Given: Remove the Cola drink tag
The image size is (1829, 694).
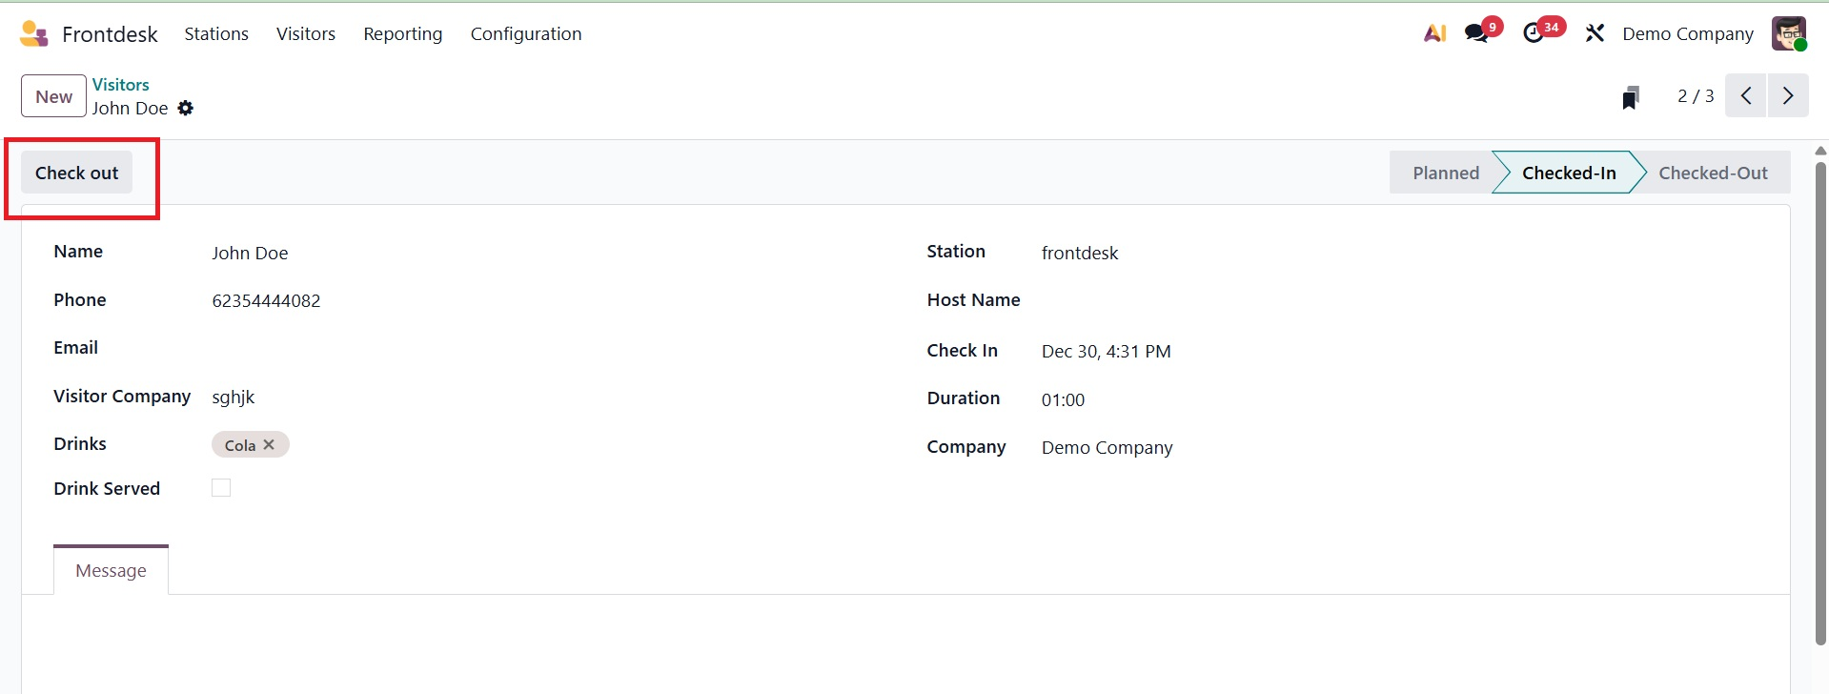Looking at the screenshot, I should (x=269, y=445).
